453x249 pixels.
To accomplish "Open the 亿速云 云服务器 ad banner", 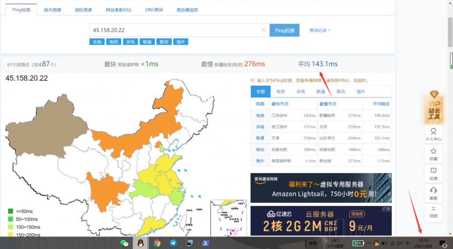I will (321, 221).
